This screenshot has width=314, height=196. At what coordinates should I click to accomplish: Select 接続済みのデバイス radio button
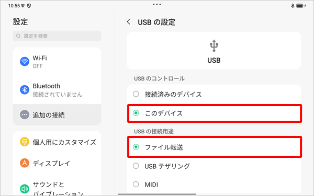pyautogui.click(x=136, y=94)
